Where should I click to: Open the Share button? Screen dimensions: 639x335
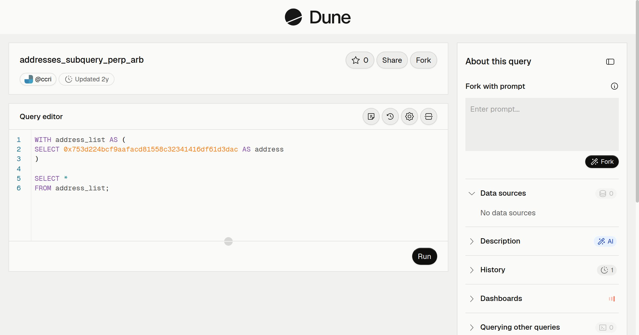392,60
